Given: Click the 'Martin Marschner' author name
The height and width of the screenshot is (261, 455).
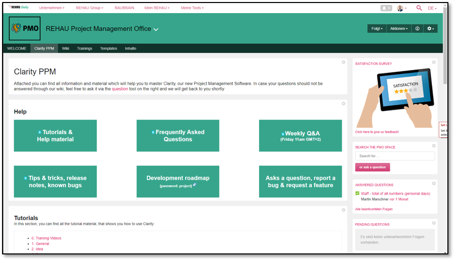Looking at the screenshot, I should [x=375, y=199].
